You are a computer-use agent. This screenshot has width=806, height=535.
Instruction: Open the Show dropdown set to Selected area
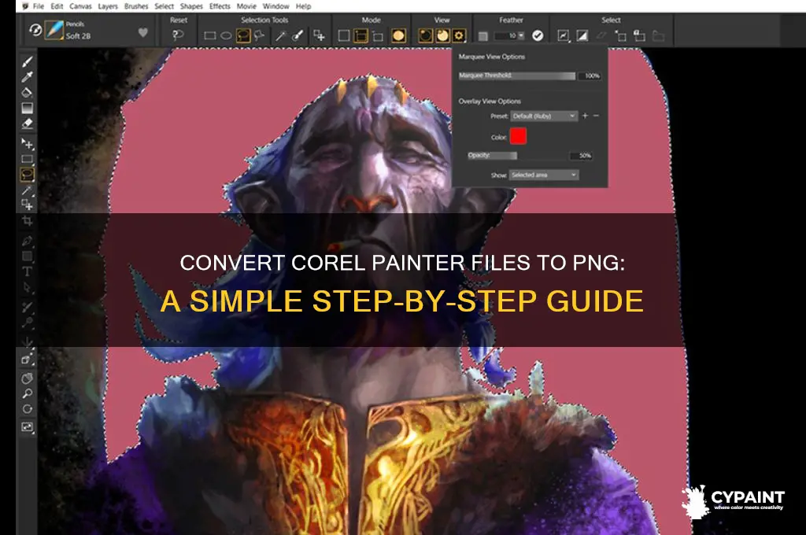[544, 175]
